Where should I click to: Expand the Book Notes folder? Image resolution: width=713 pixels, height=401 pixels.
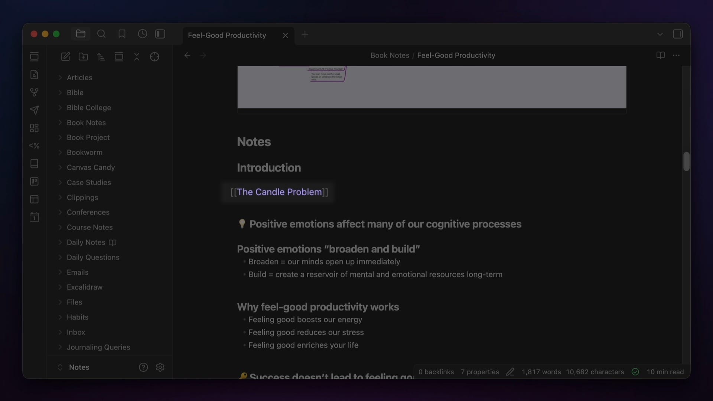(x=86, y=123)
